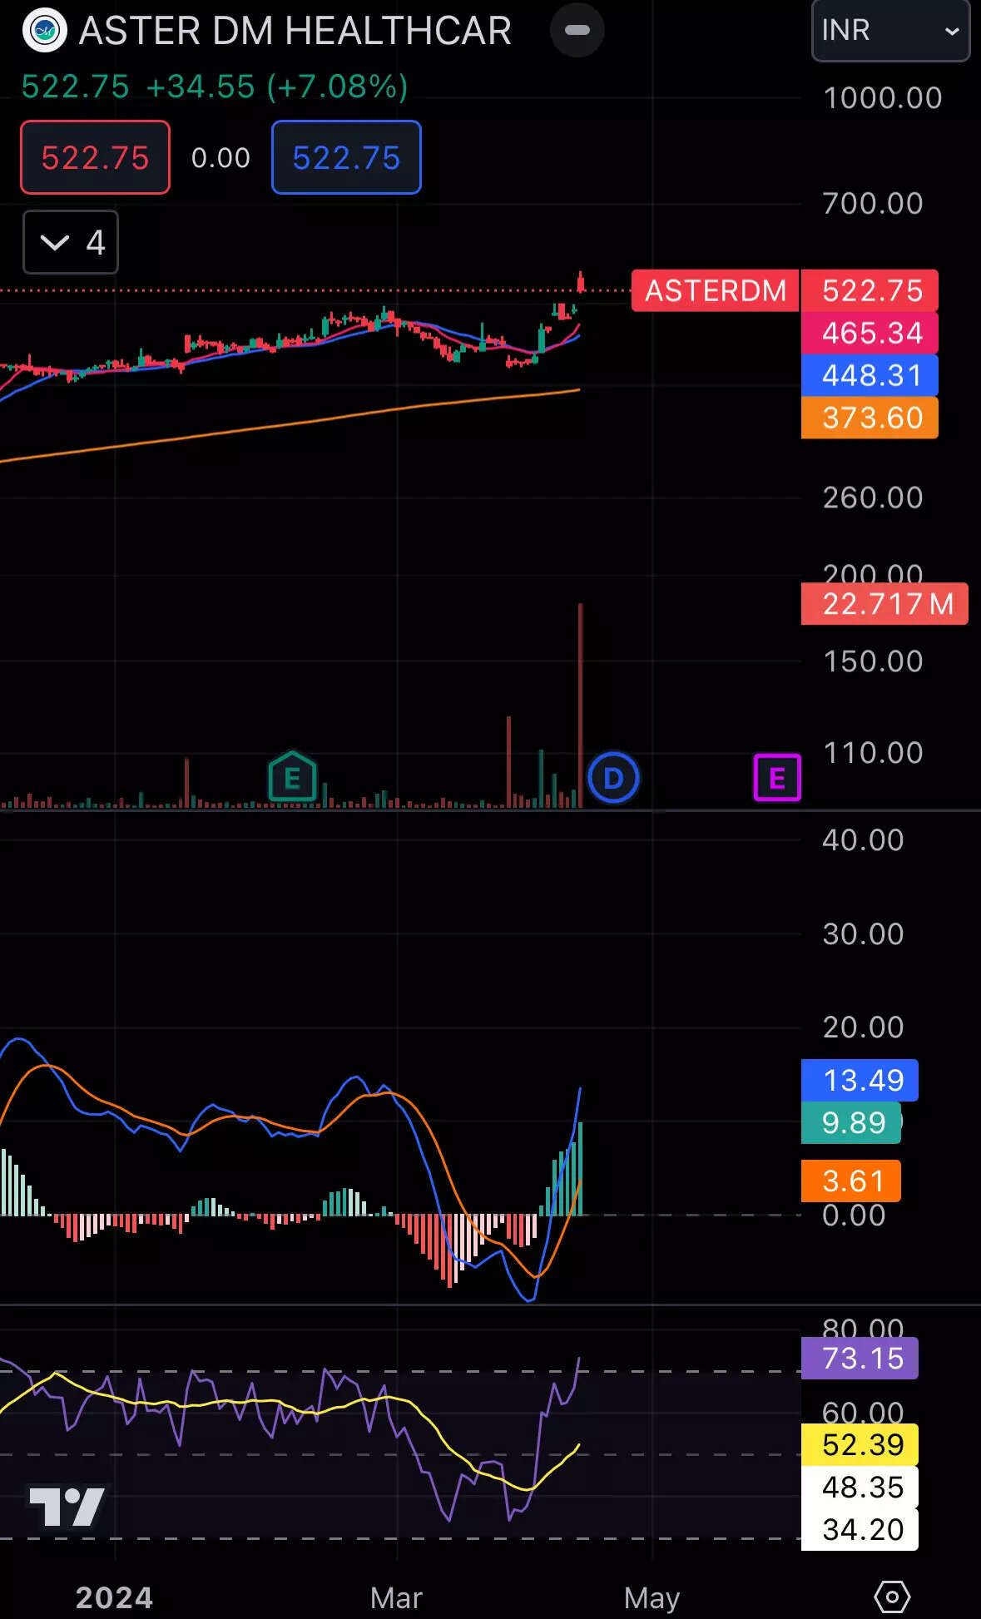Screen dimensions: 981x1619
Task: Click the ASTER DM HEALTHCAR symbol title
Action: (295, 31)
